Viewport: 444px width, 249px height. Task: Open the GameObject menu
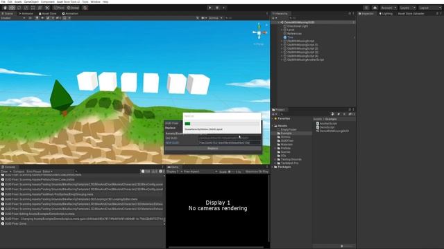click(31, 1)
